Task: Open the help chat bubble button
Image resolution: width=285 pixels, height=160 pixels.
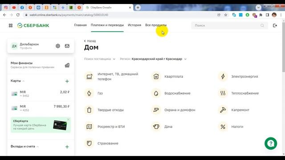Action: pos(271,144)
